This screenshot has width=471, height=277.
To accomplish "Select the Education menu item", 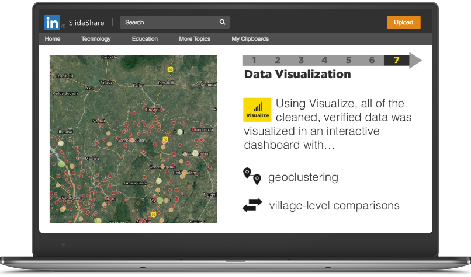I will coord(145,39).
